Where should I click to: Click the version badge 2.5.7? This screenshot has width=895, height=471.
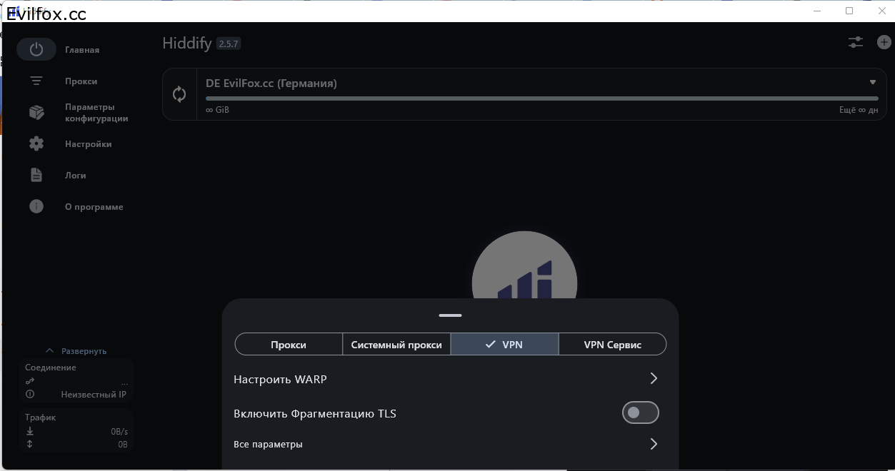click(x=229, y=44)
